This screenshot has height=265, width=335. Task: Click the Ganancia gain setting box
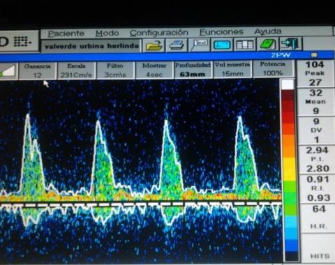(x=37, y=70)
